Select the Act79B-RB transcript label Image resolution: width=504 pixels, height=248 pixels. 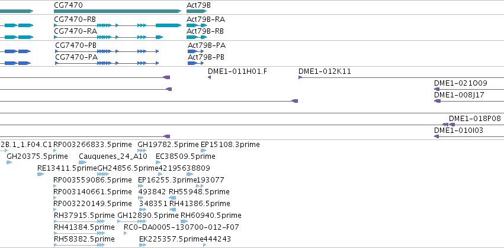[x=205, y=31]
